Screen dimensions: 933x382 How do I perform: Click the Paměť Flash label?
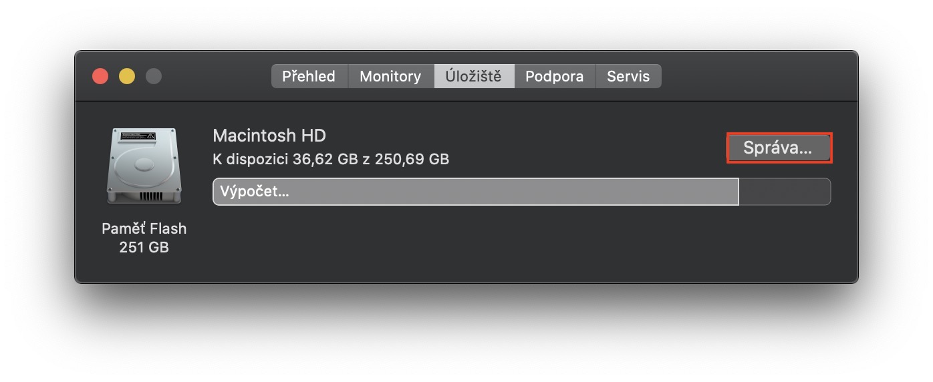click(144, 228)
